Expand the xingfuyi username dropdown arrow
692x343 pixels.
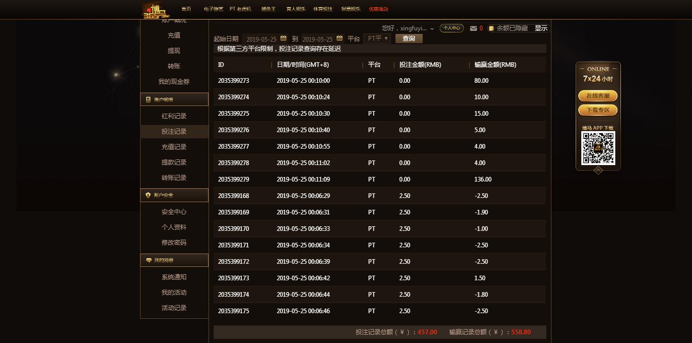click(x=432, y=29)
